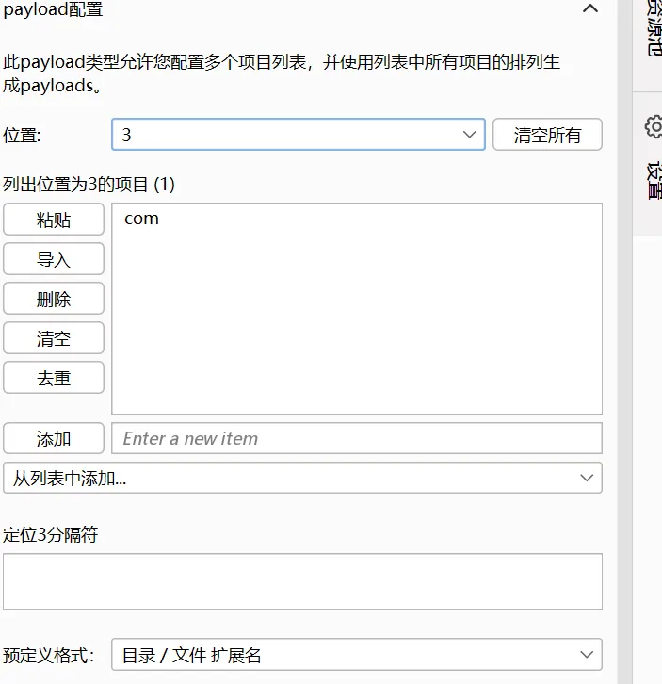Click the settings gear icon in sidebar

tap(654, 126)
